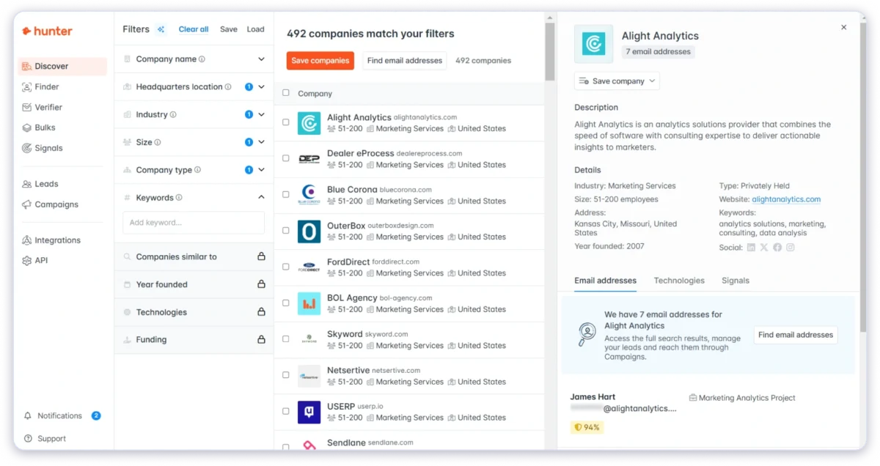Switch to the Signals tab
This screenshot has height=466, width=880.
[735, 280]
